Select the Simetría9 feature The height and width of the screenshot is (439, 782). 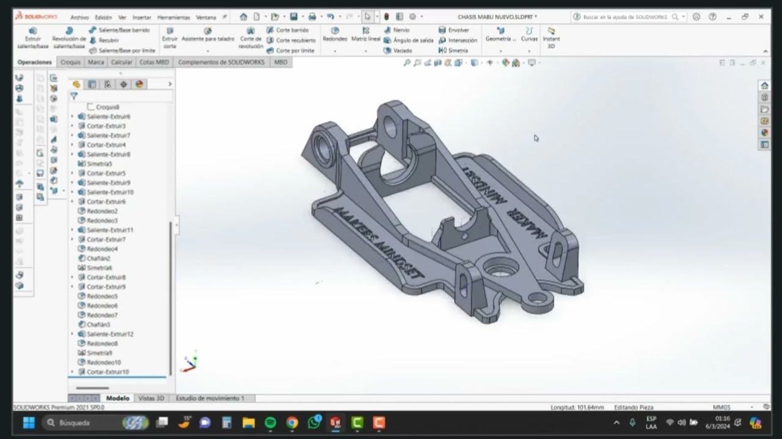95,353
